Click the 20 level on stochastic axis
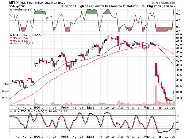This screenshot has width=184, height=139. [178, 129]
